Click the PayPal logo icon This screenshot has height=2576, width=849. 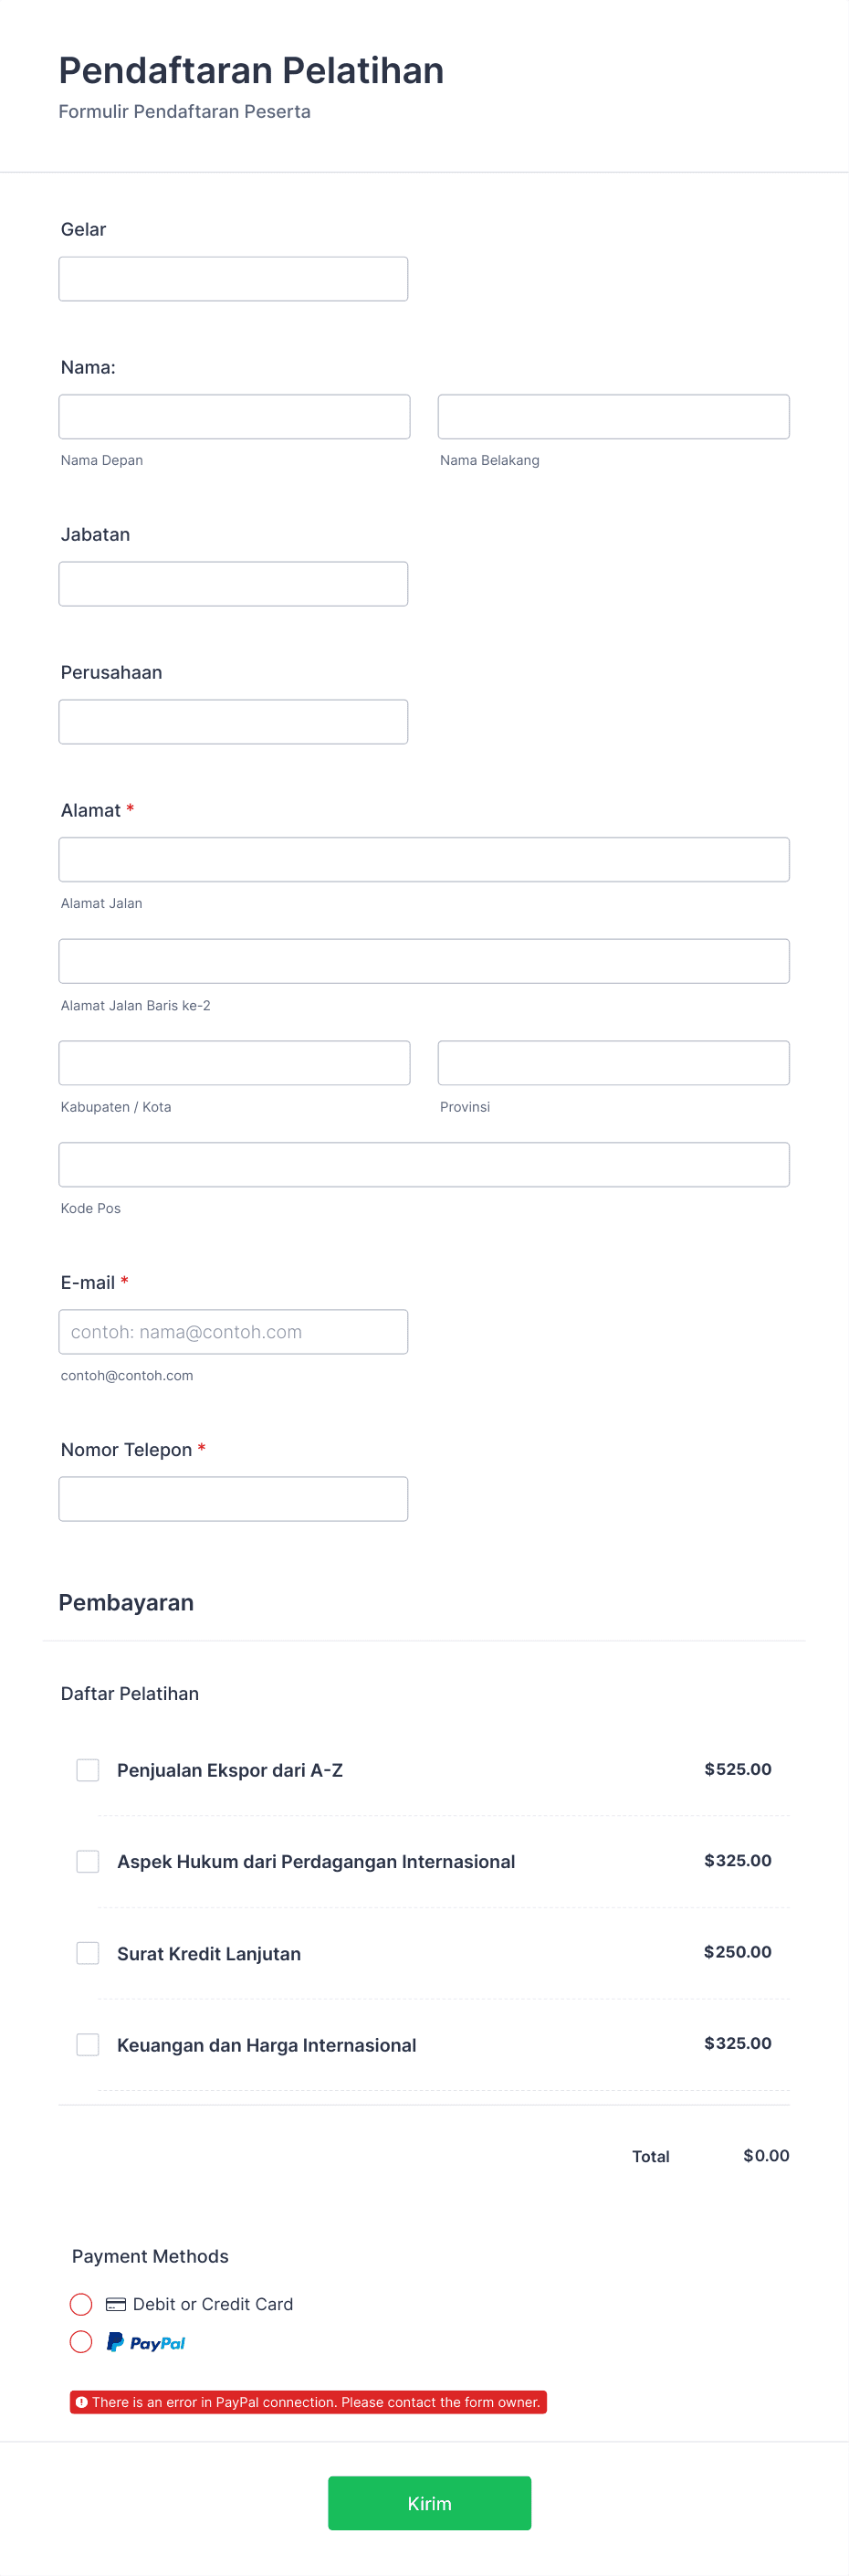tap(146, 2342)
